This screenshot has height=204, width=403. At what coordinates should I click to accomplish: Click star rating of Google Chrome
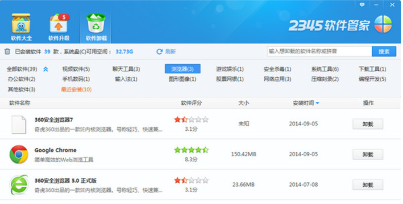pos(191,150)
